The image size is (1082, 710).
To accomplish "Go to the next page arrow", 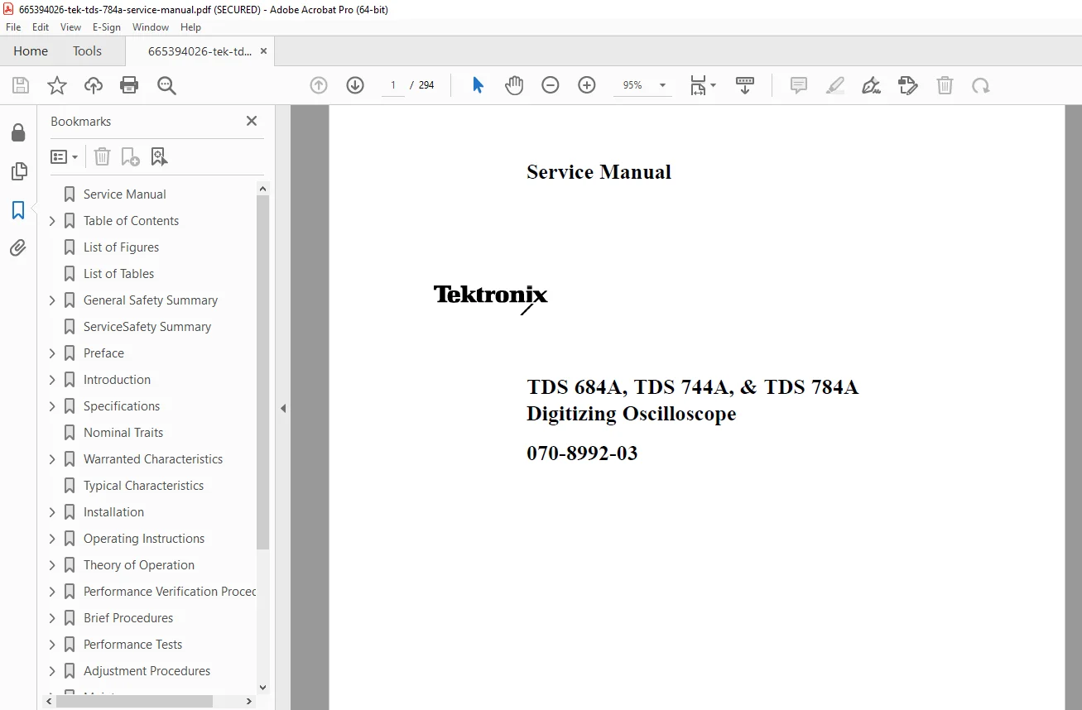I will [355, 85].
